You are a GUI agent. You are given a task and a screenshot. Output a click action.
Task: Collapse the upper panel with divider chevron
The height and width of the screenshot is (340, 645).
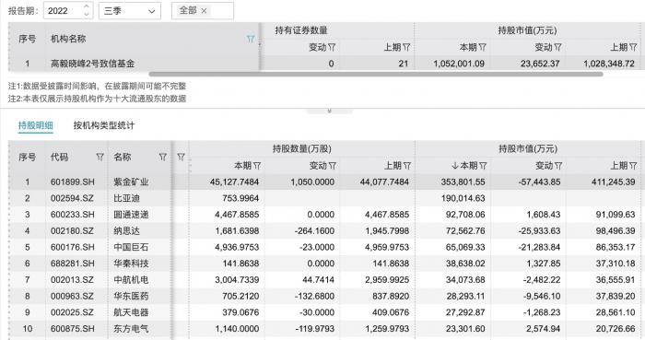329,111
